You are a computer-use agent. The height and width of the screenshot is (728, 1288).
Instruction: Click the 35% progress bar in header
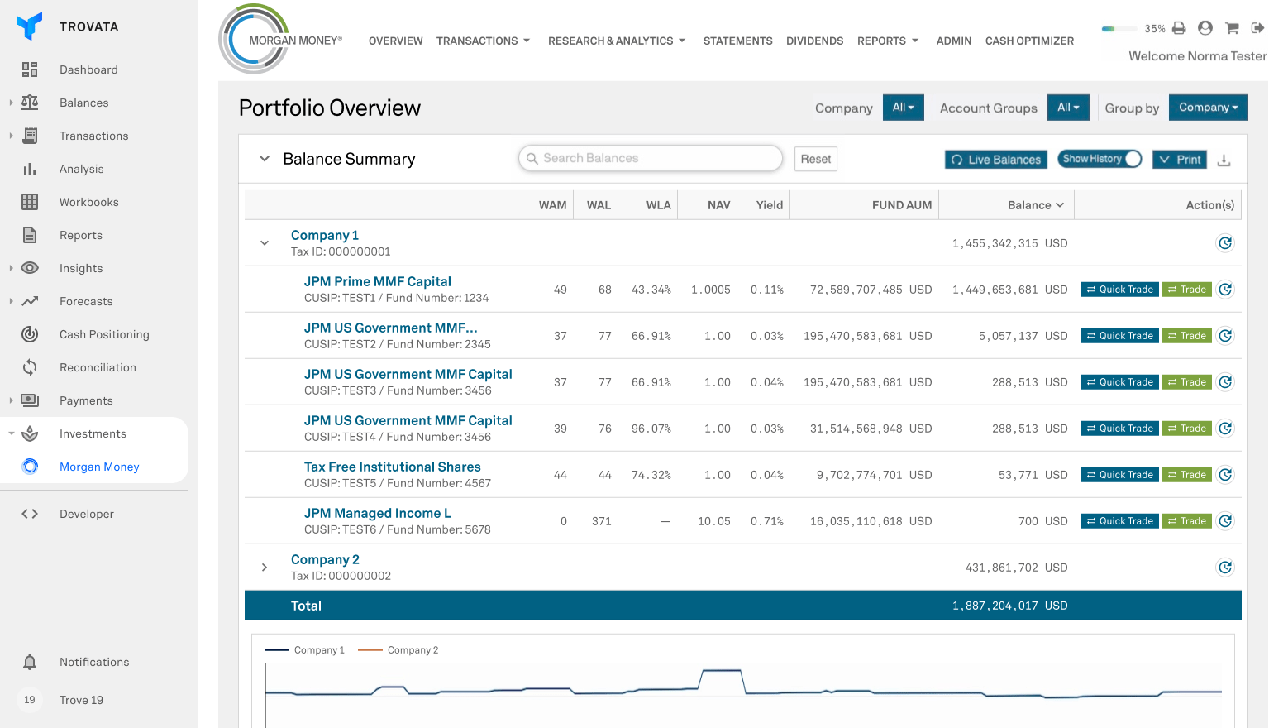pyautogui.click(x=1119, y=29)
